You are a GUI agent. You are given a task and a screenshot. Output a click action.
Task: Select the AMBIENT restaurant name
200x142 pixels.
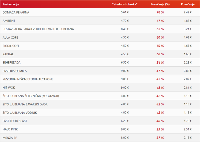point(9,21)
